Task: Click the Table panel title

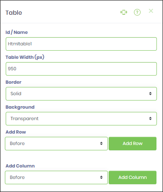Action: [x=14, y=13]
